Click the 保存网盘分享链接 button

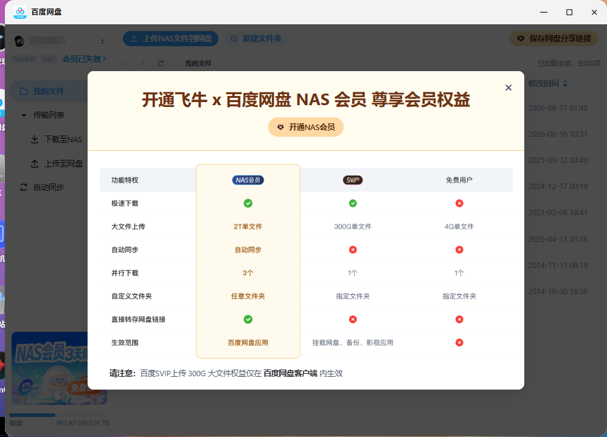point(554,39)
